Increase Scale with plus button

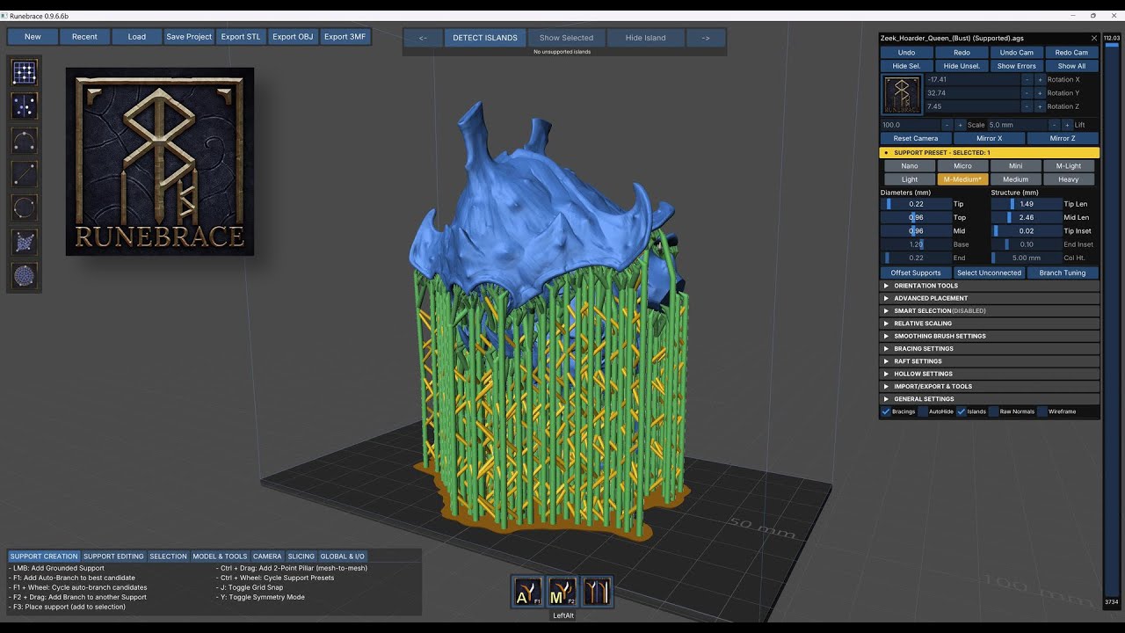[x=961, y=125]
